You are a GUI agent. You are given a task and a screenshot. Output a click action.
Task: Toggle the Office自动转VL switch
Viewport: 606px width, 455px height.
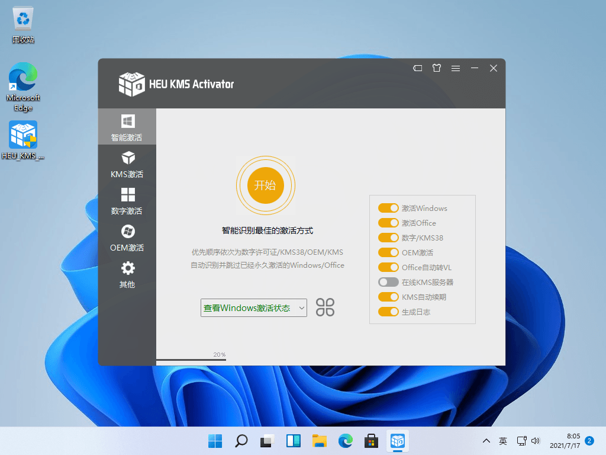(x=388, y=267)
